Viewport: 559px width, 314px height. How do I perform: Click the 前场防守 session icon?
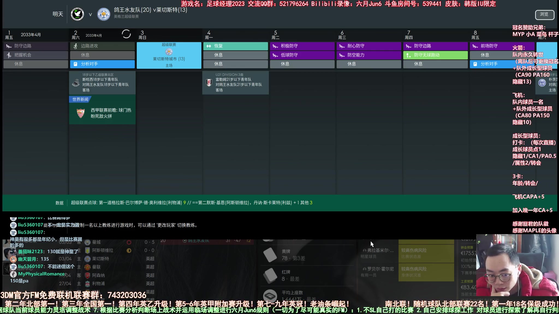[475, 46]
